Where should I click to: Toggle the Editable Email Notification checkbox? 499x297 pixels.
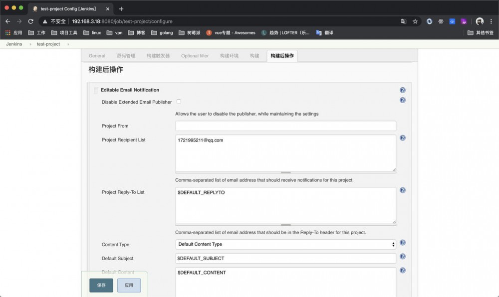pos(96,90)
